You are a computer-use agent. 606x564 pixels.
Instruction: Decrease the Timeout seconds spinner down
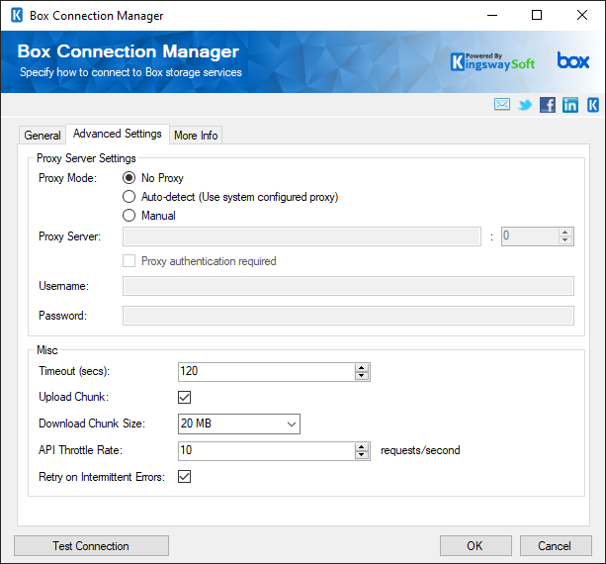[362, 376]
